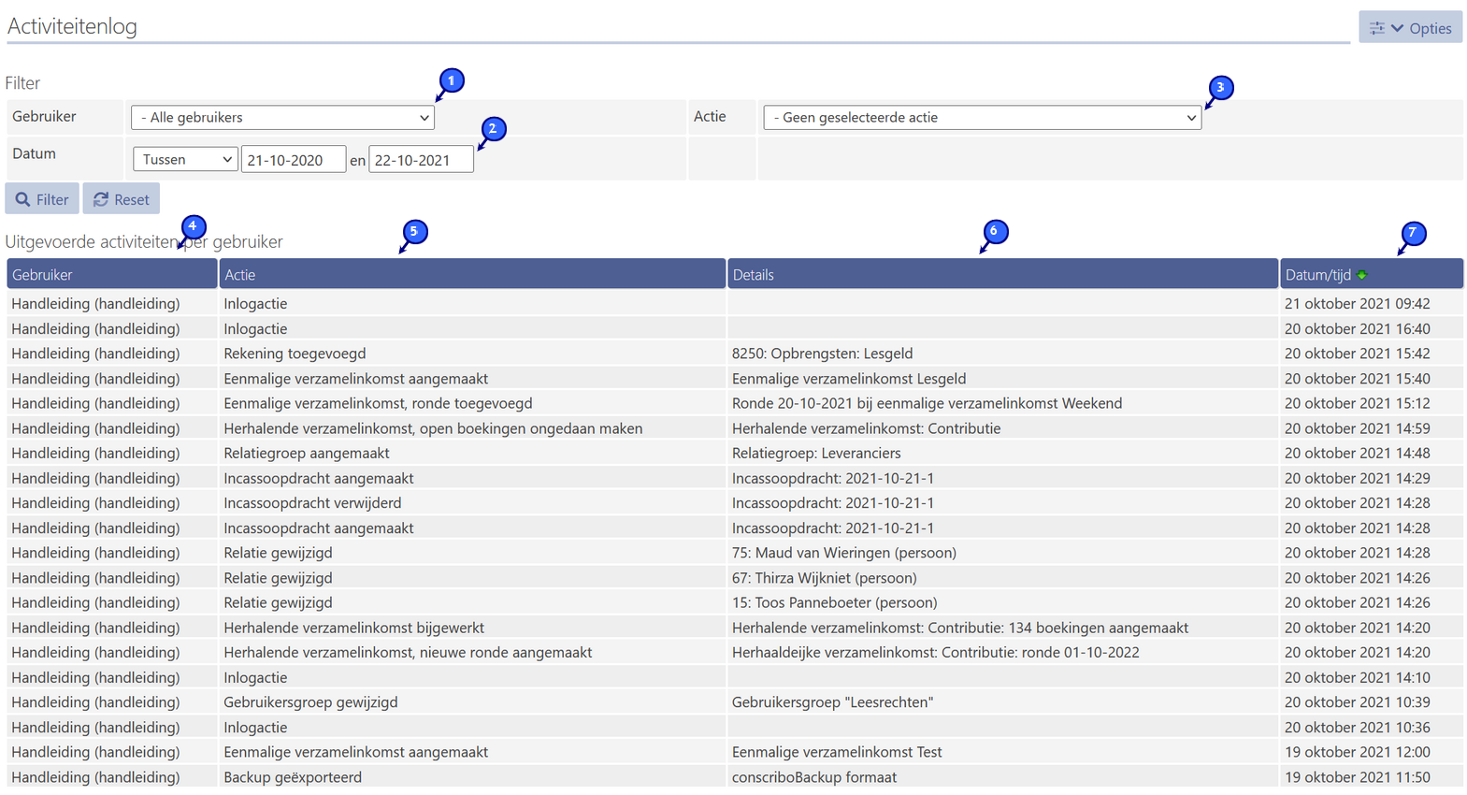This screenshot has height=795, width=1467.
Task: Click the green sort arrow next to Datum/tijd
Action: 1362,275
